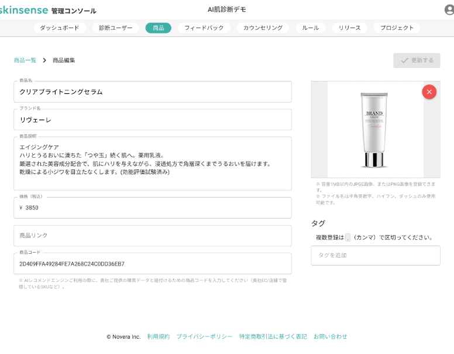This screenshot has height=354, width=454.
Task: Open the 特定商取引法に基づく表記 link
Action: (x=273, y=336)
